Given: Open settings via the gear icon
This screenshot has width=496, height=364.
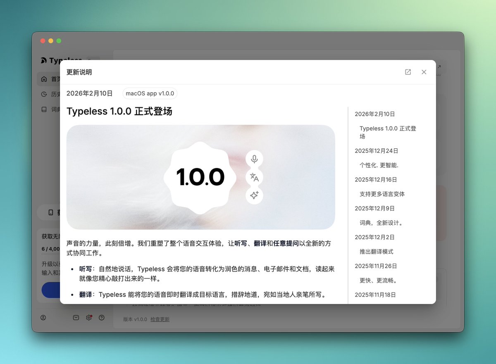Looking at the screenshot, I should click(x=88, y=318).
